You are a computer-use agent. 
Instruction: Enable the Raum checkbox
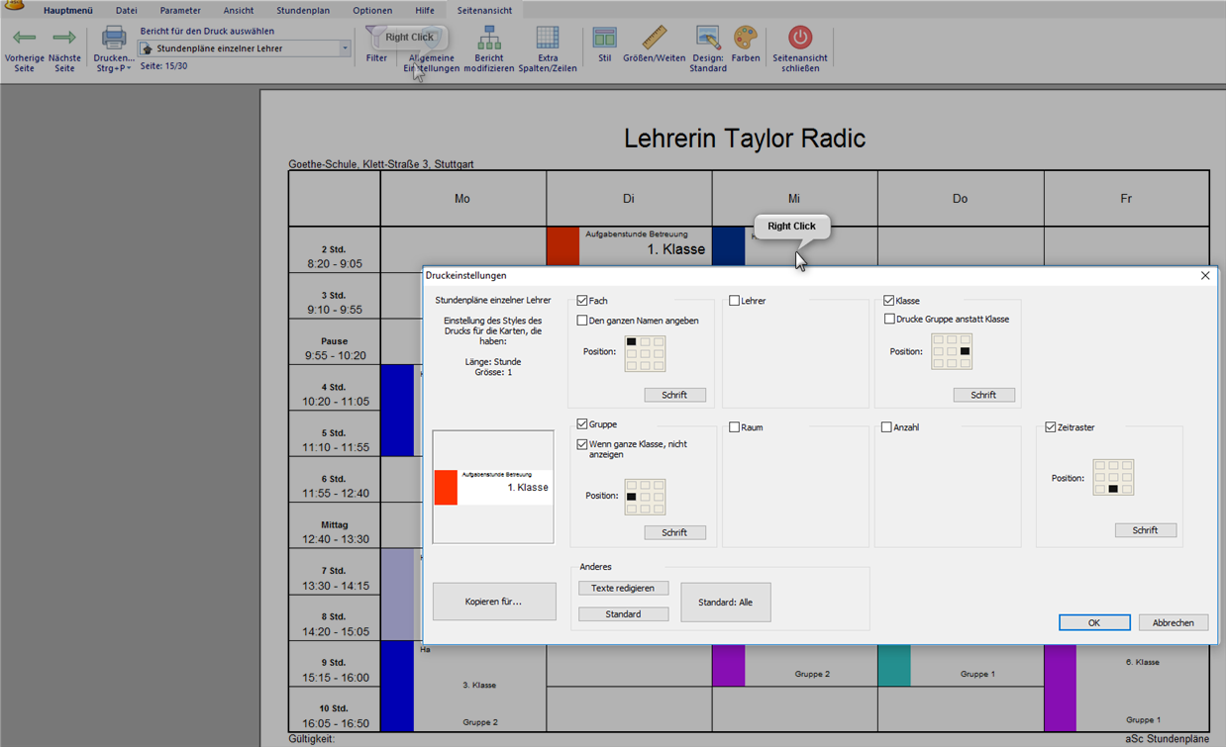click(x=735, y=427)
